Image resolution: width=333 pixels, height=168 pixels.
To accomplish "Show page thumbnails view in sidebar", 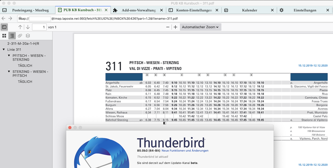I will pyautogui.click(x=4, y=36).
